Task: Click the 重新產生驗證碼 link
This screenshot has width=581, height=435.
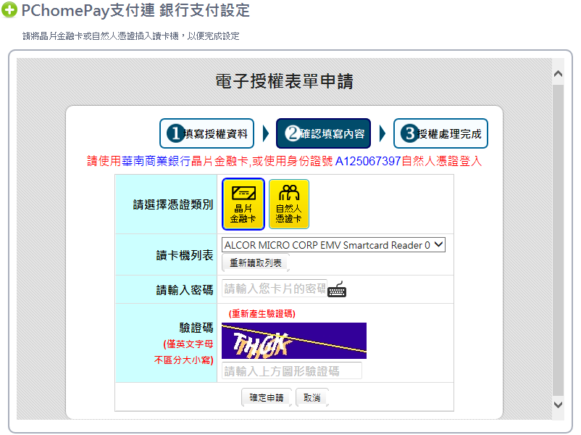Action: (x=262, y=314)
